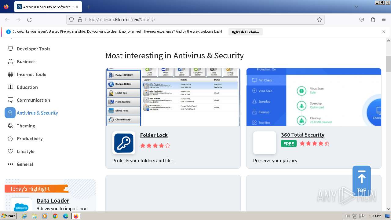This screenshot has width=391, height=220.
Task: Click the taskbar clock showing 9:44 PM
Action: click(375, 216)
